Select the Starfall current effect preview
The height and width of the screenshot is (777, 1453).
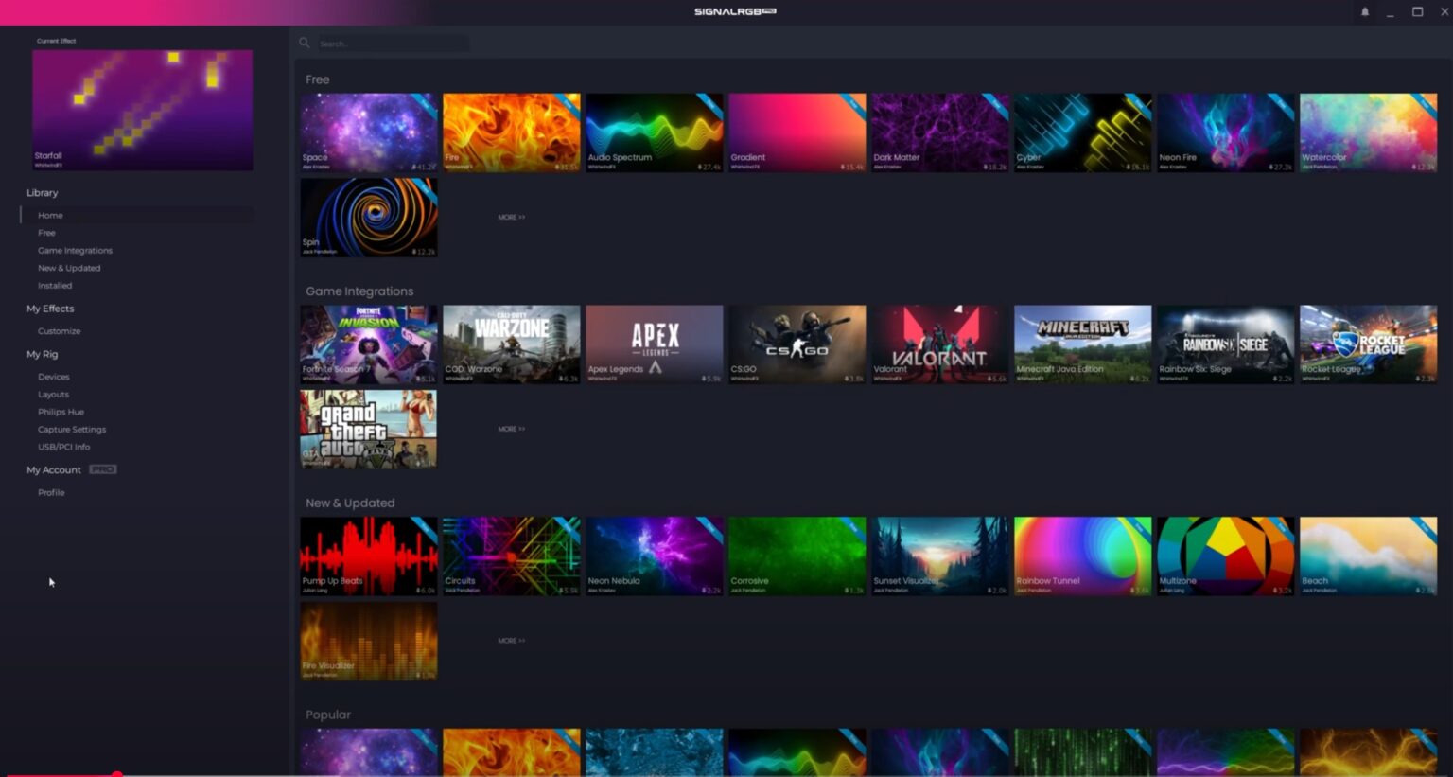point(142,109)
